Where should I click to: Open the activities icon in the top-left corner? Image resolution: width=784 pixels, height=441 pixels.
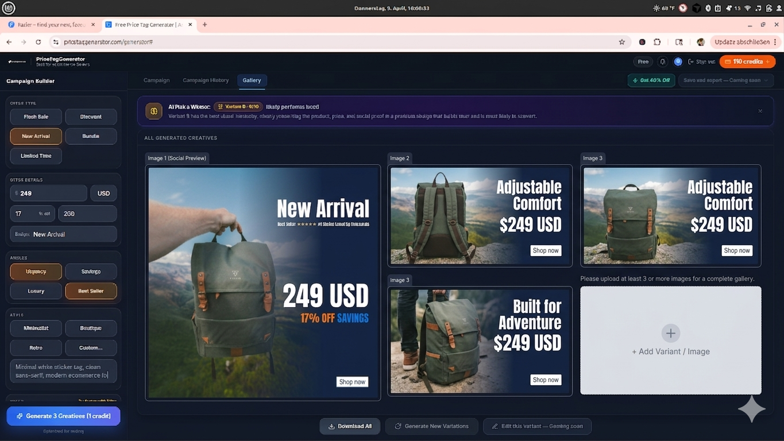click(x=9, y=8)
